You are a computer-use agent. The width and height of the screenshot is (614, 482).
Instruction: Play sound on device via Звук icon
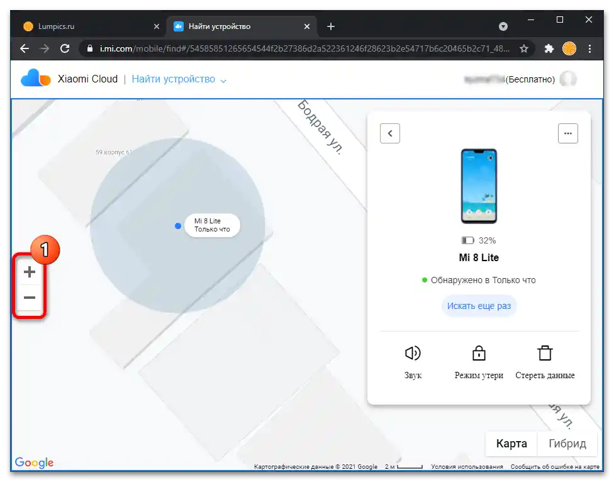413,353
